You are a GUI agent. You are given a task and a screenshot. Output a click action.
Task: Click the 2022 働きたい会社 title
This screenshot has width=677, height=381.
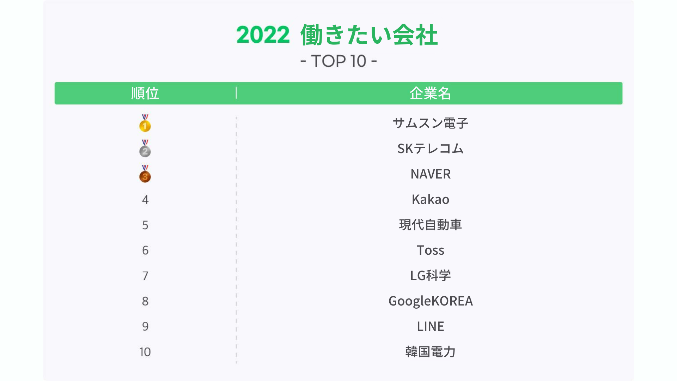337,35
